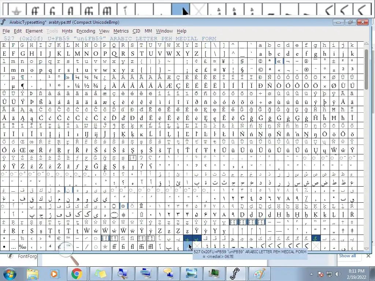Image resolution: width=375 pixels, height=281 pixels.
Task: Select the yen ¥ glyph cell
Action: [x=224, y=70]
